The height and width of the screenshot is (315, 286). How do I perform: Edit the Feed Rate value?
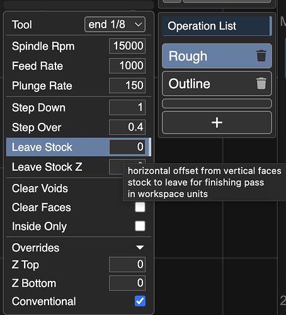(127, 66)
